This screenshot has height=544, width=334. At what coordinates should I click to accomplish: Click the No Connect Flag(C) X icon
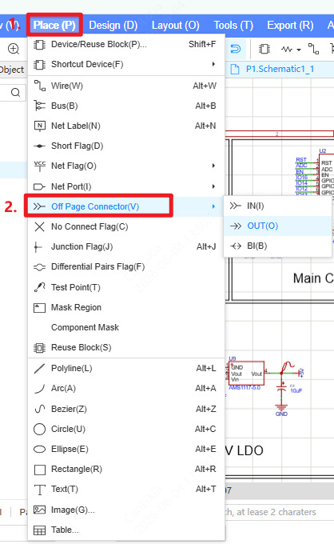(39, 226)
